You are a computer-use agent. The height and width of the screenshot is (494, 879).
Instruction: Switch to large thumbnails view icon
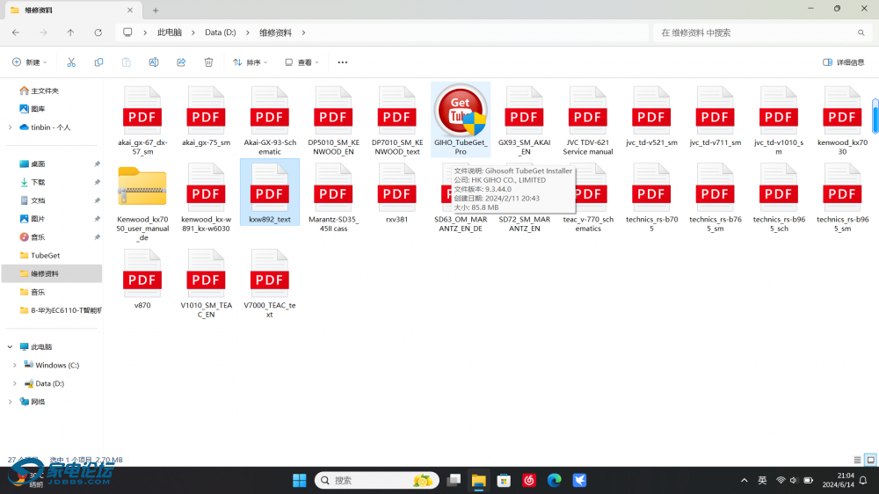point(870,460)
